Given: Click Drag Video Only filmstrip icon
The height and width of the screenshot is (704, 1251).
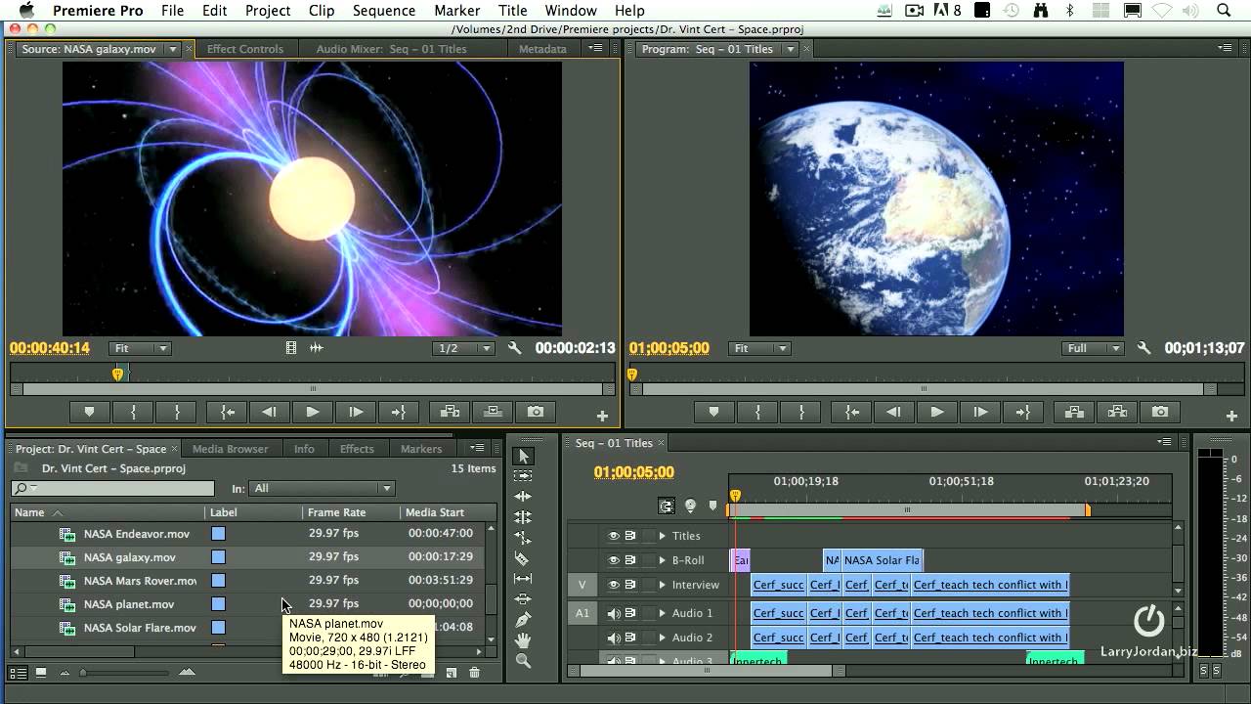Looking at the screenshot, I should (290, 348).
